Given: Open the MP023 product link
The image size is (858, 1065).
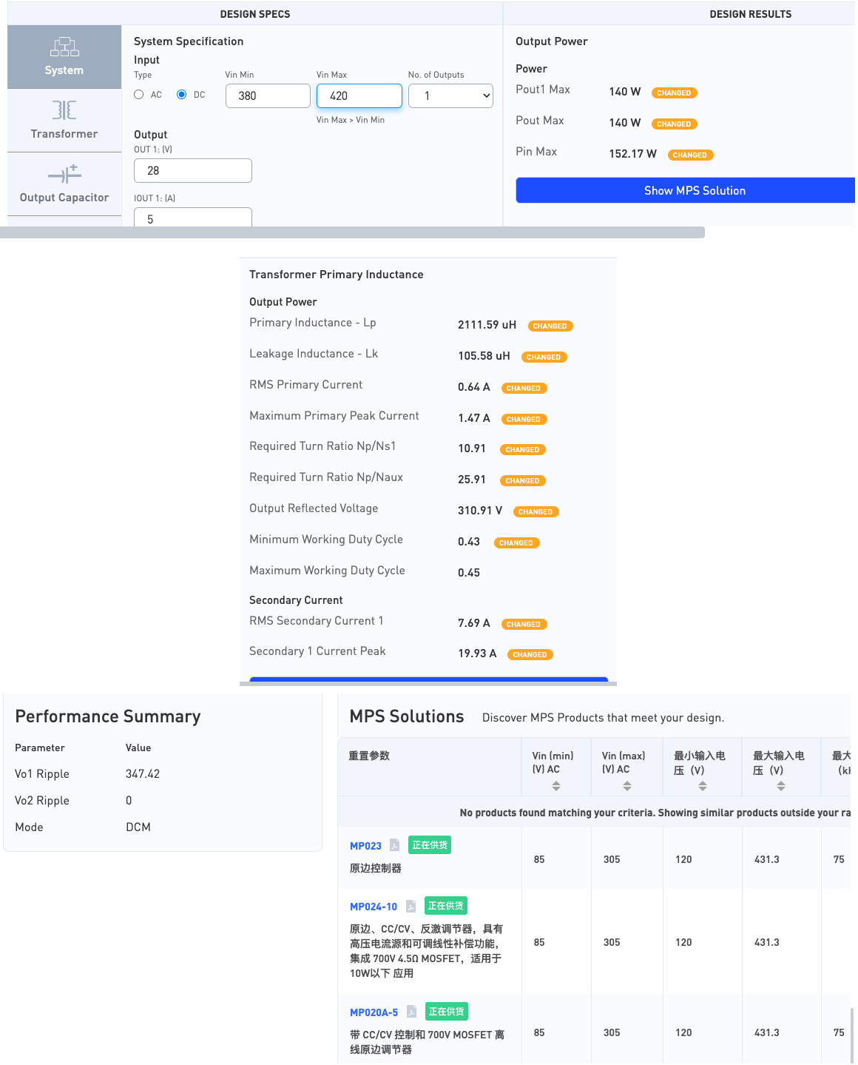Looking at the screenshot, I should [365, 846].
